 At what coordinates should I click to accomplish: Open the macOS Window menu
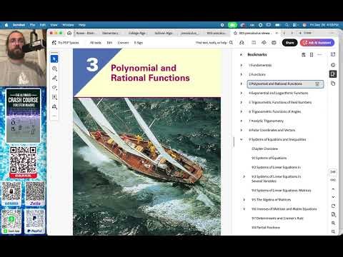click(x=68, y=25)
